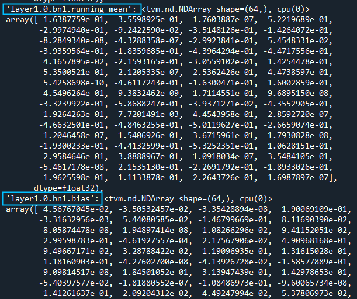Click the value 9.3832462e-09
Image resolution: width=357 pixels, height=299 pixels.
tap(148, 93)
